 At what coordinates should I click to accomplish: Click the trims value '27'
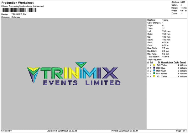[x=164, y=29]
